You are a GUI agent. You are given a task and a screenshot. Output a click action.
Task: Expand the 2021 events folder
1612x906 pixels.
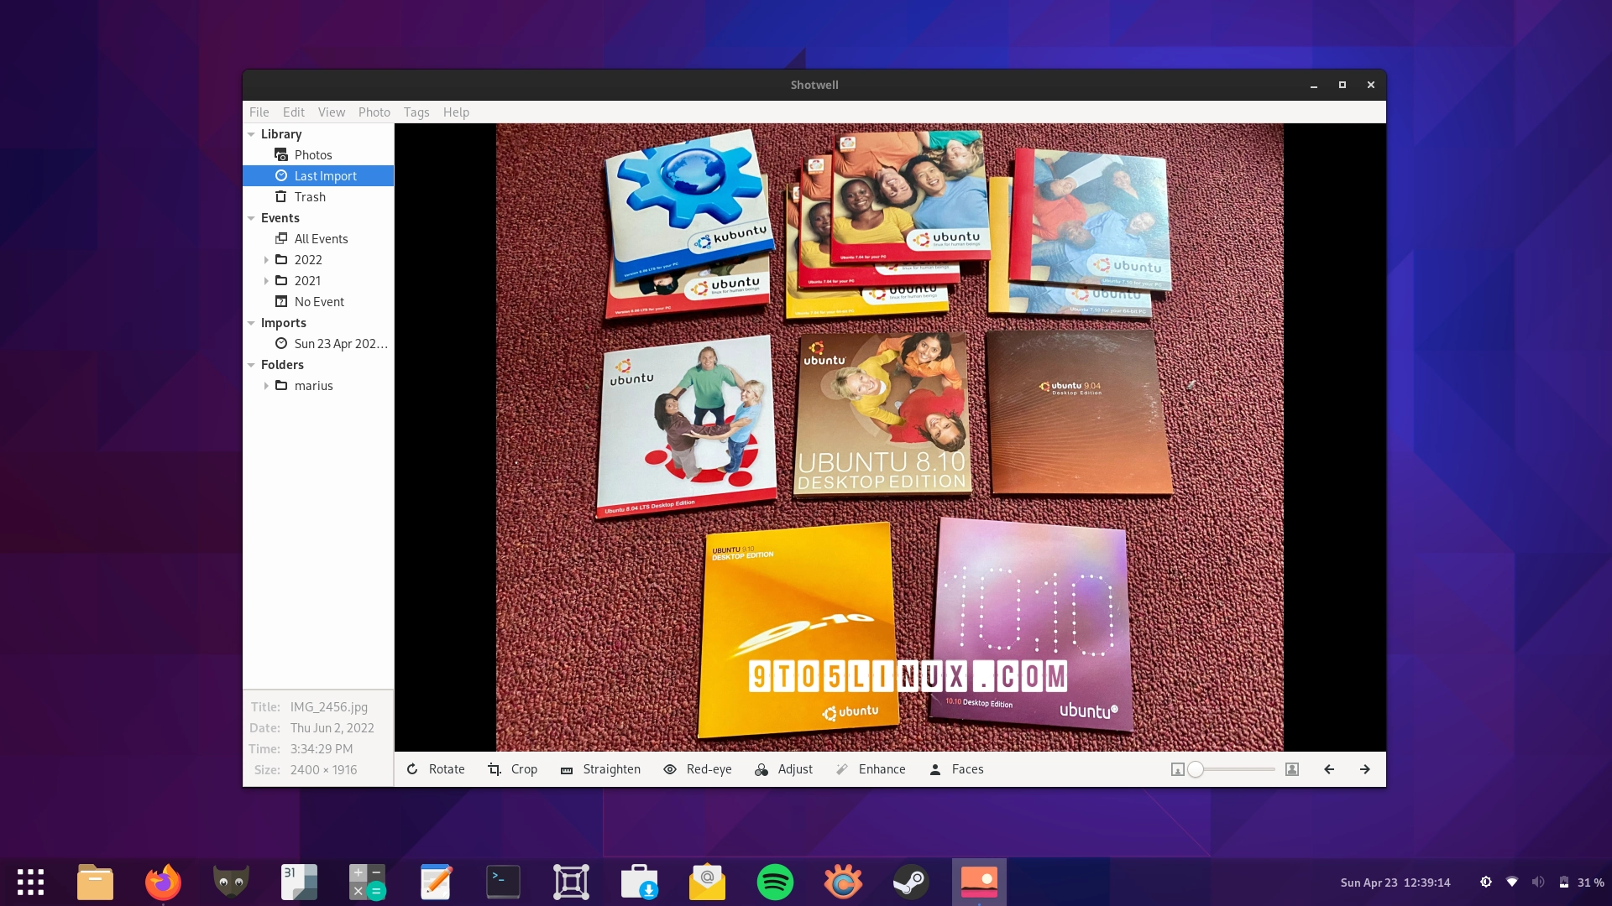tap(266, 281)
